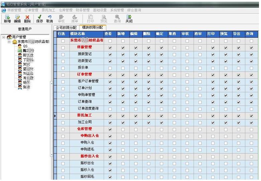
Task: Uncheck 打印 for 客户订单管理 row
Action: pos(213,82)
